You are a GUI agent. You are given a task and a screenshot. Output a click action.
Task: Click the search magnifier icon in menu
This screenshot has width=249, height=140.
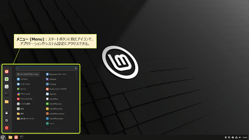coord(76,68)
